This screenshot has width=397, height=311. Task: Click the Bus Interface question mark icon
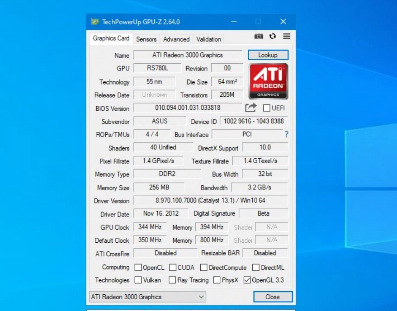(286, 134)
